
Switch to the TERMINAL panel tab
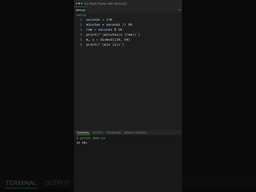[x=83, y=132]
